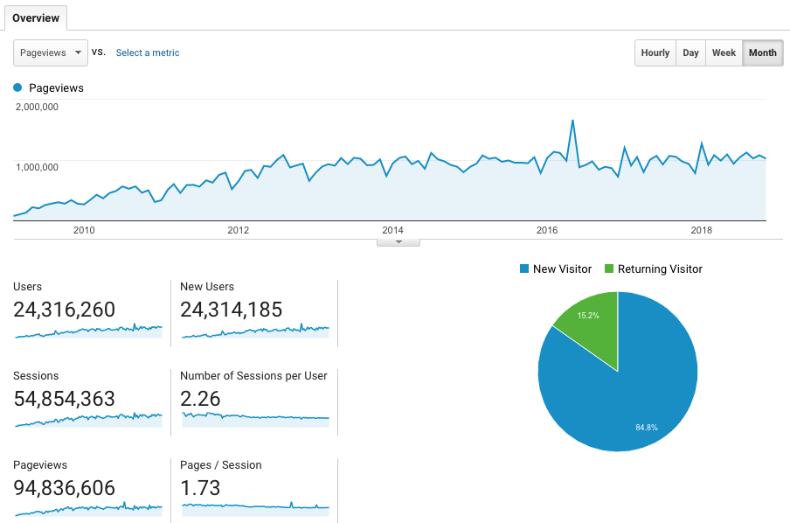
Task: Click the Sessions sparkline chart
Action: pyautogui.click(x=88, y=419)
